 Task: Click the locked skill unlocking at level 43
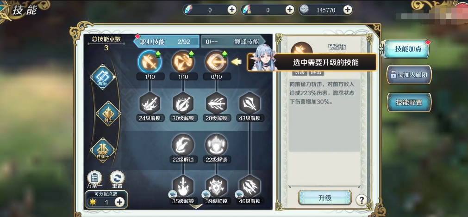[x=250, y=103]
